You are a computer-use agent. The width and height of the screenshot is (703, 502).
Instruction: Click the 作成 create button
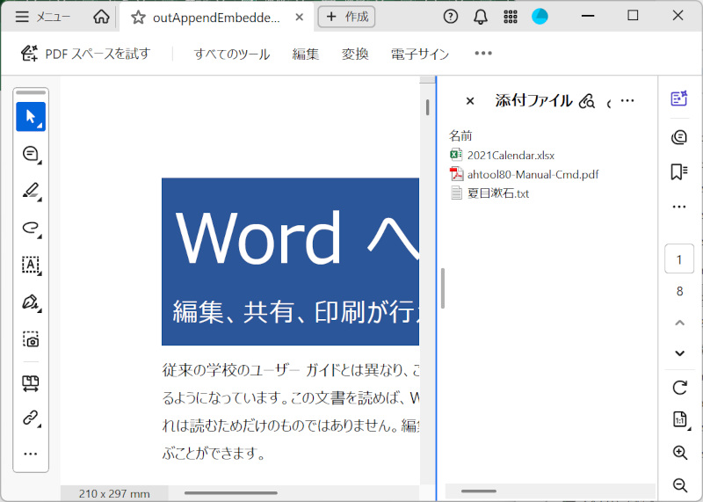pyautogui.click(x=346, y=17)
